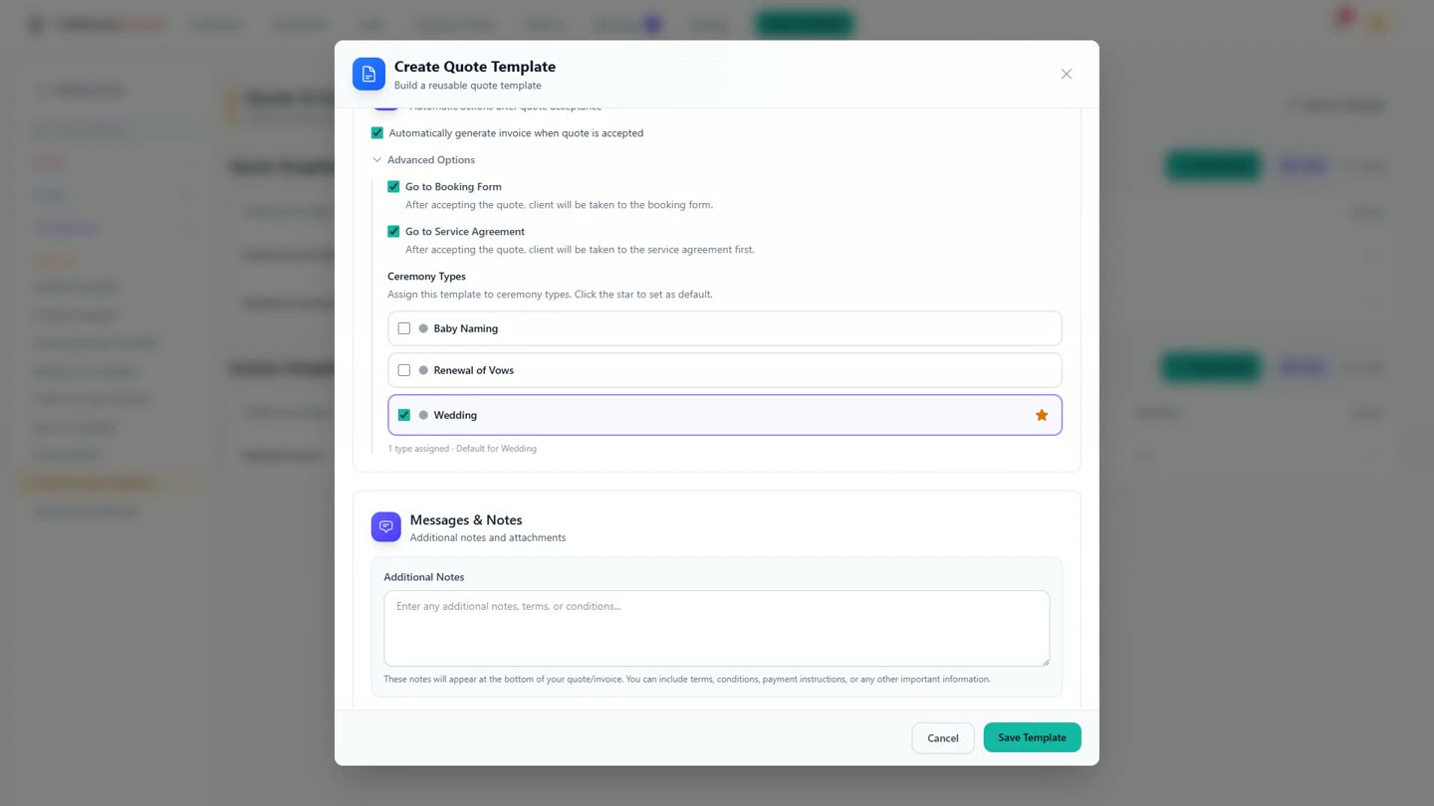The height and width of the screenshot is (806, 1434).
Task: Click the red notification icon at top right
Action: click(x=1341, y=18)
